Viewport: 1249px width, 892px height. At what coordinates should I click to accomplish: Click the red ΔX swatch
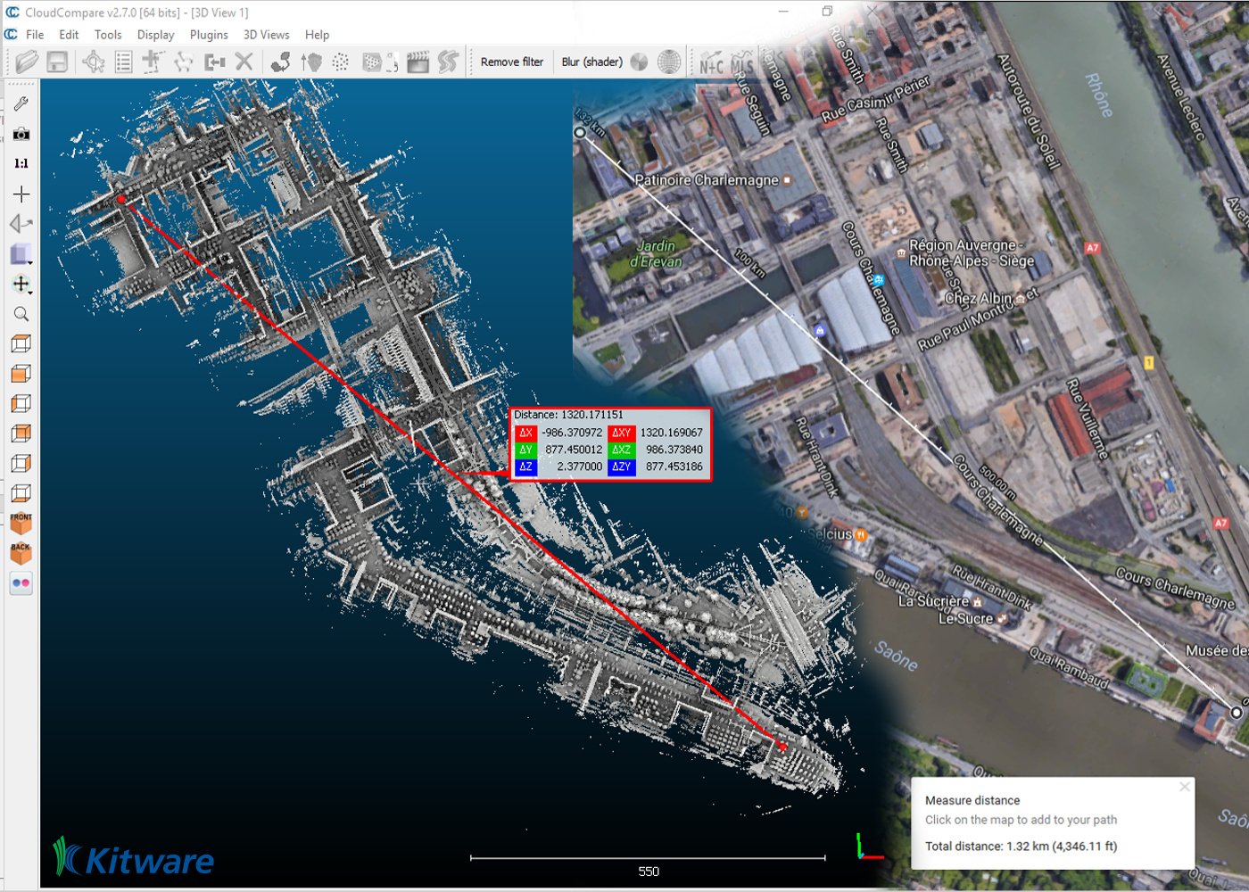525,433
